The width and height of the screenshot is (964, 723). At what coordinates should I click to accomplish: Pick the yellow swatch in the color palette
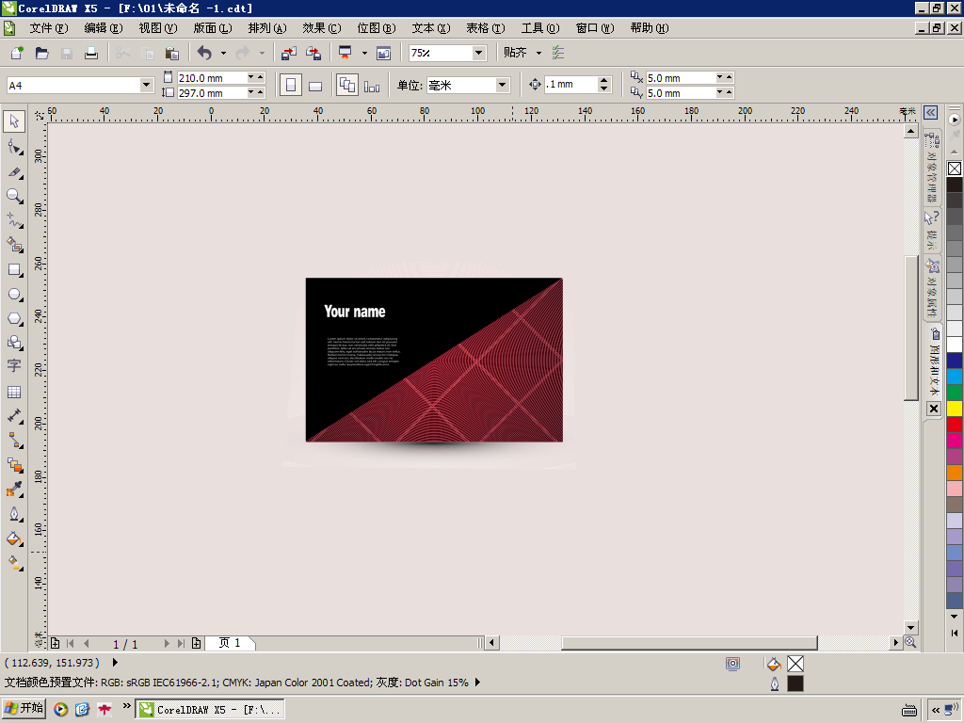click(955, 408)
